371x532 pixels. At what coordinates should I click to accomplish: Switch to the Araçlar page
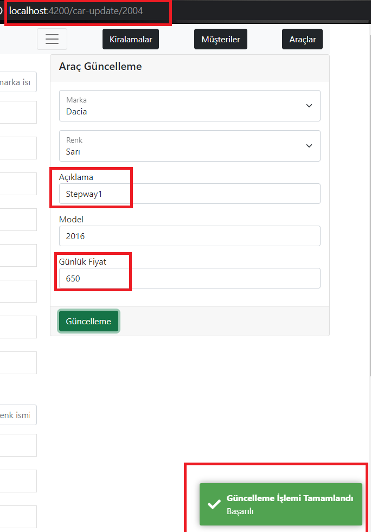coord(302,39)
